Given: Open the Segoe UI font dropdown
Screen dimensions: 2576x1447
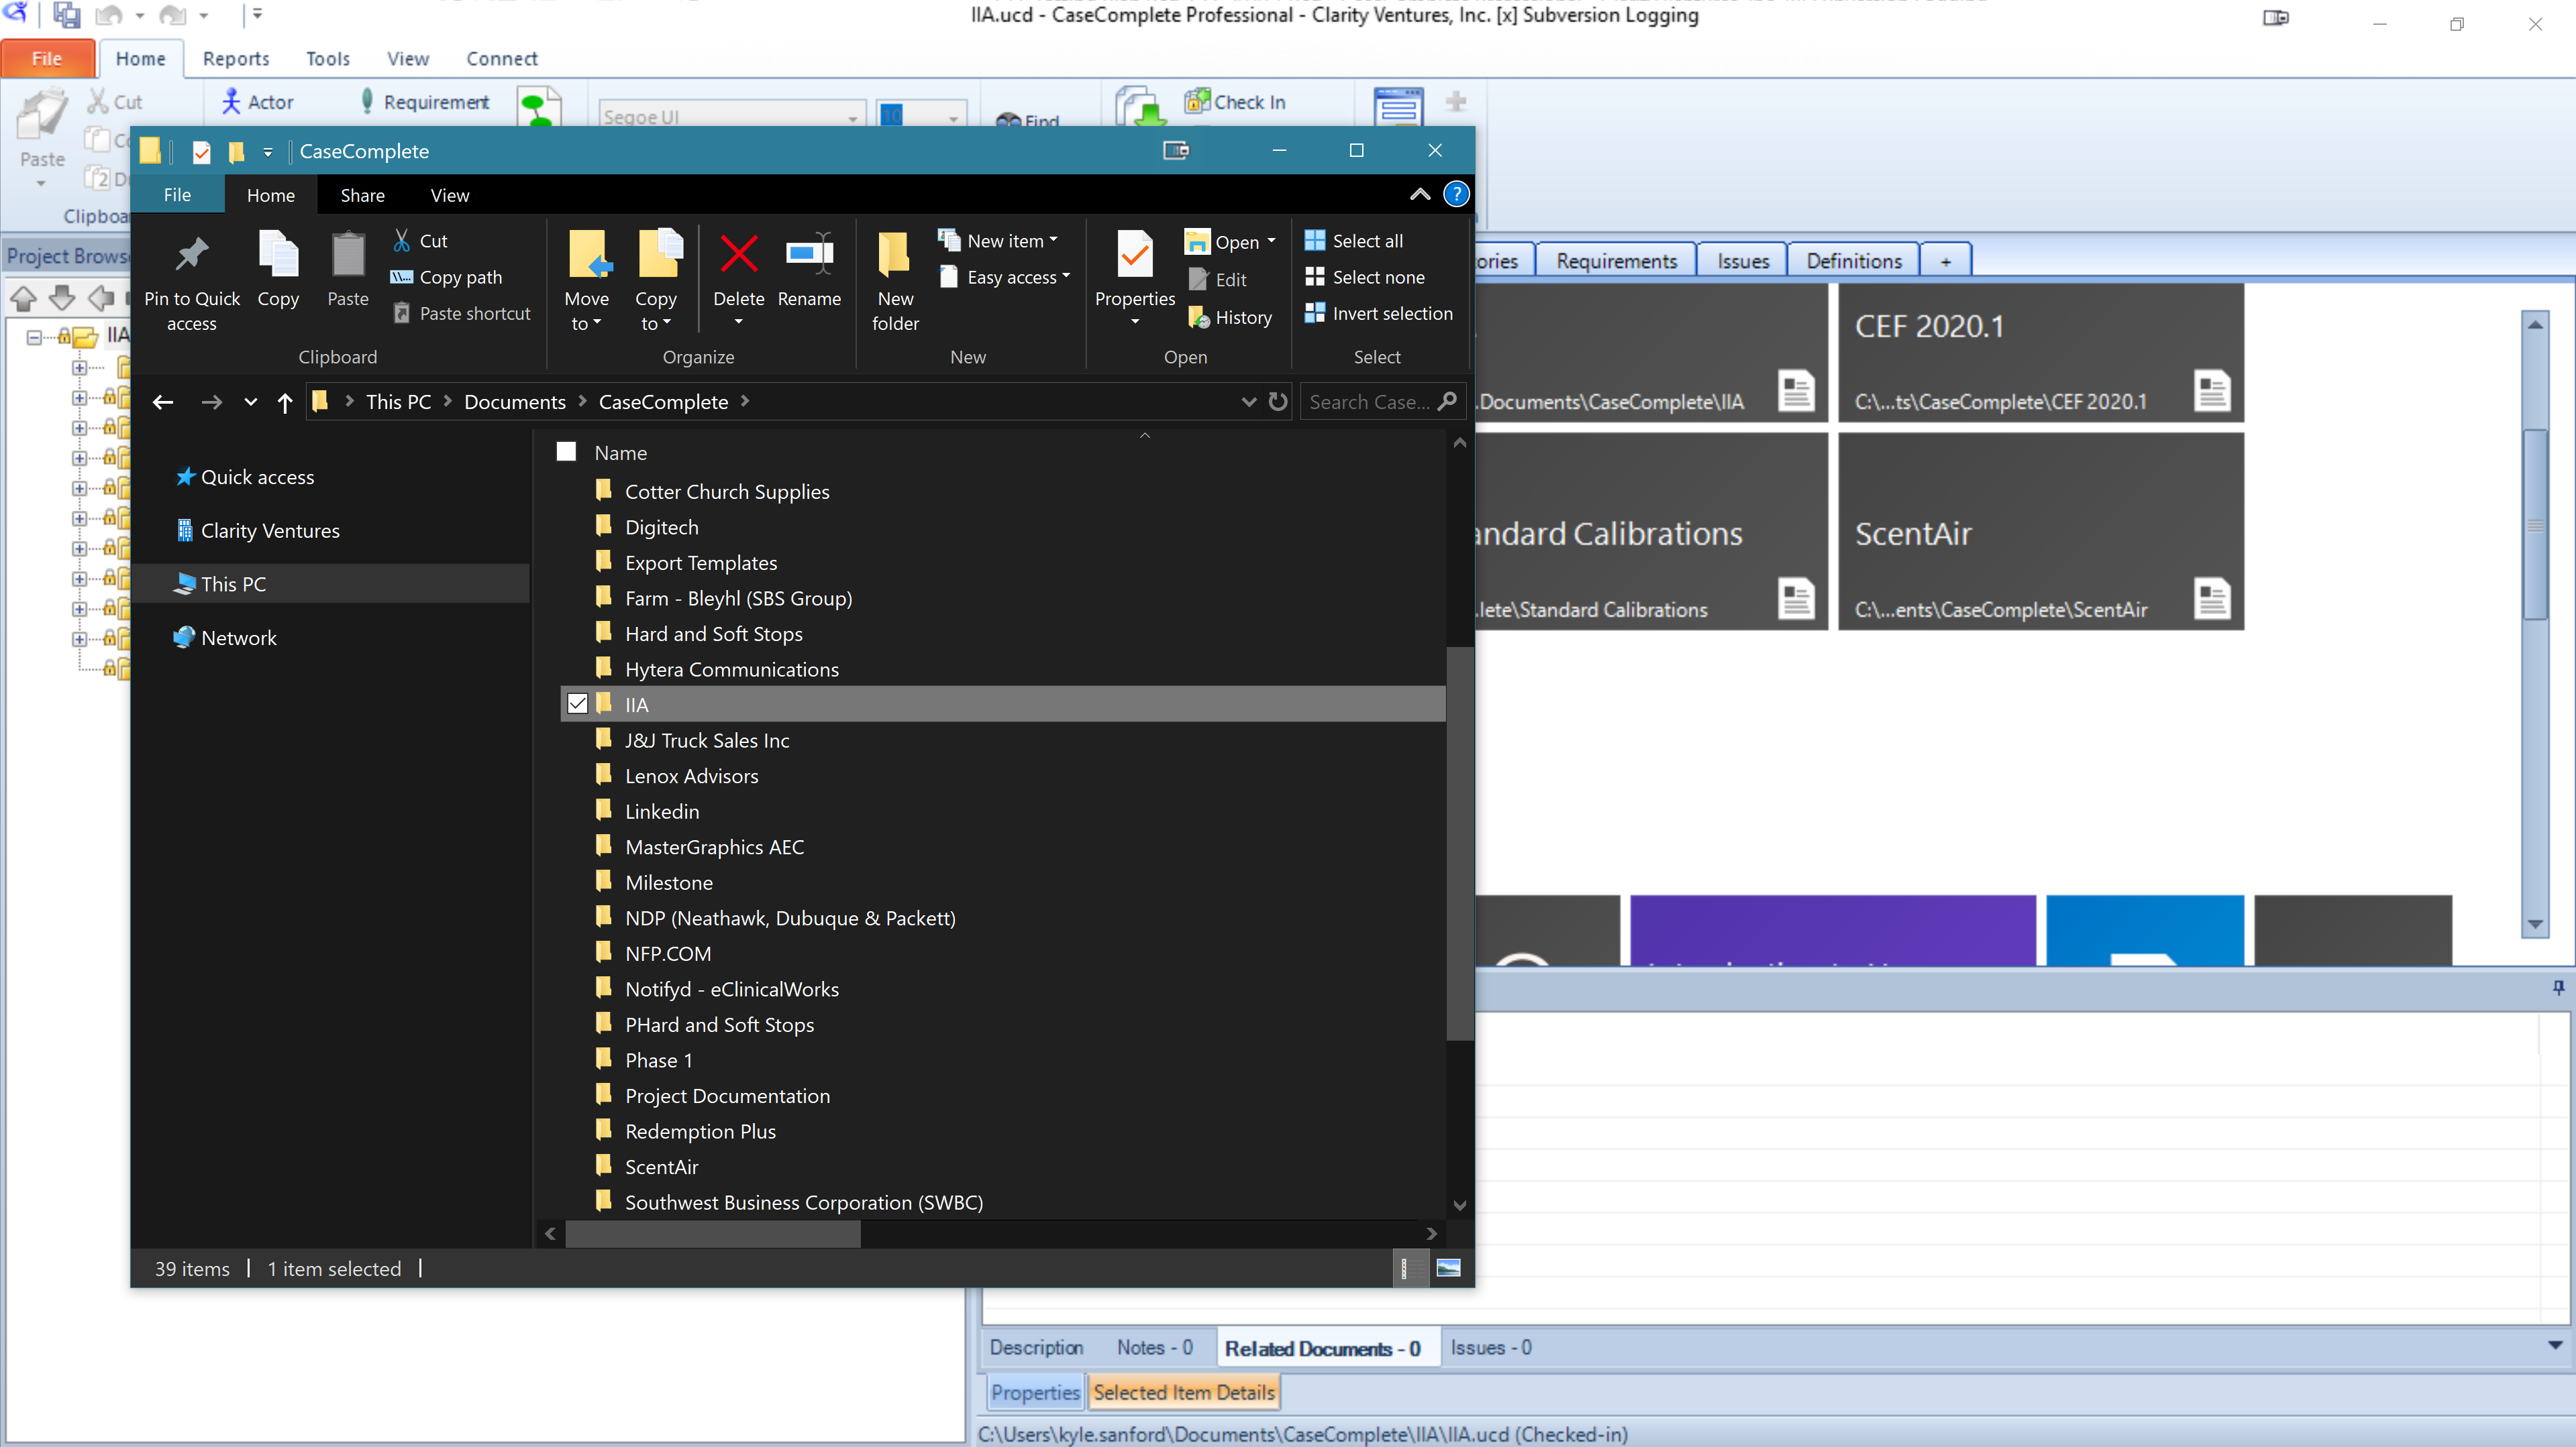Looking at the screenshot, I should pos(853,118).
